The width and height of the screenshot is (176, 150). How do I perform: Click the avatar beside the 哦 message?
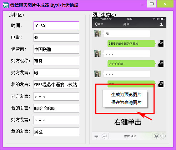pos(97,34)
